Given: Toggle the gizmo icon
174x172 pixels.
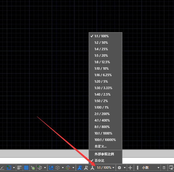Looking at the screenshot, I should 68,168.
